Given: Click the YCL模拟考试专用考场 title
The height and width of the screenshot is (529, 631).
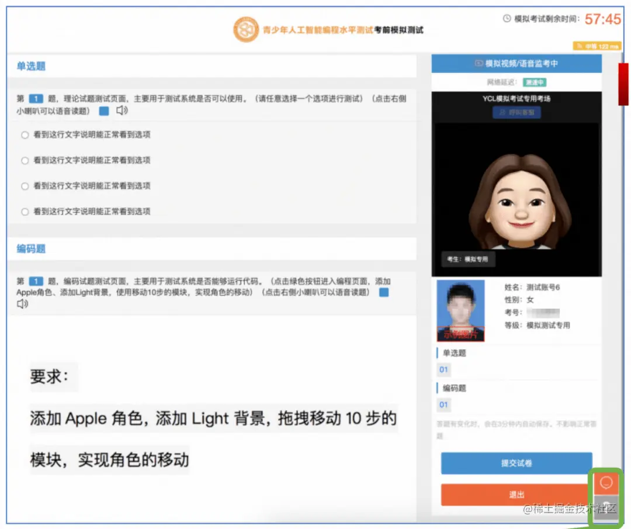Looking at the screenshot, I should (x=516, y=99).
